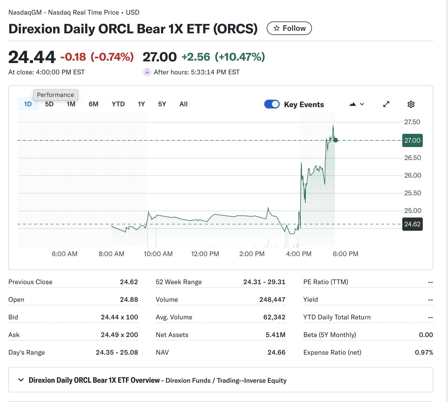Click the star icon in Follow button
The image size is (448, 402).
[277, 28]
